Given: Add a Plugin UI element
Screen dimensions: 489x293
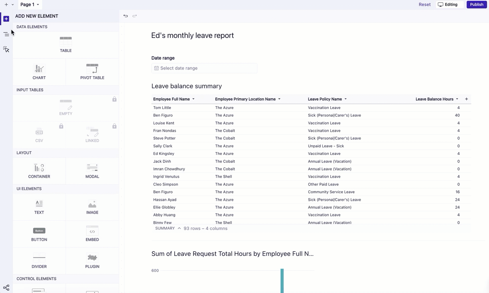Looking at the screenshot, I should pos(92,261).
